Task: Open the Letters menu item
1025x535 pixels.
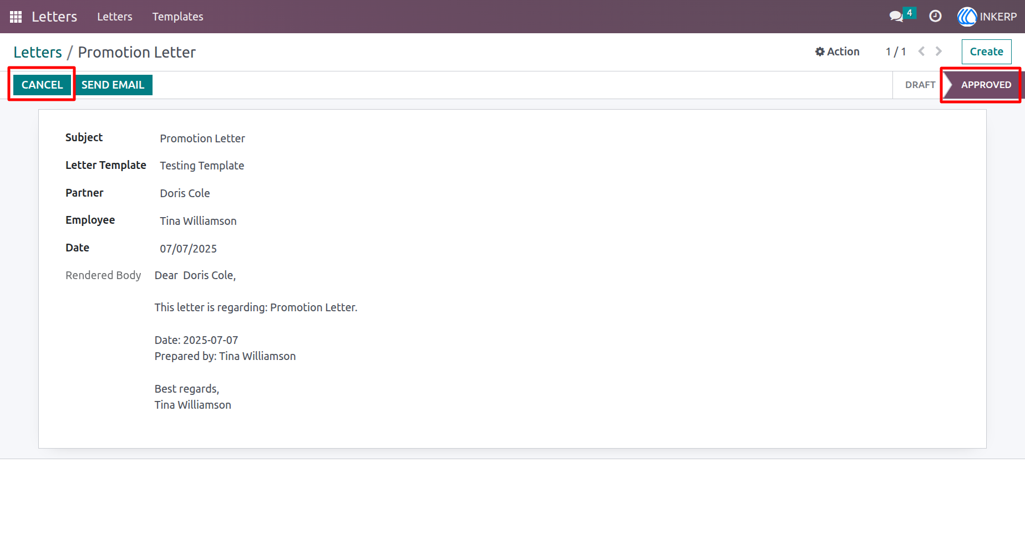Action: coord(115,17)
